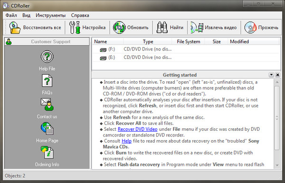Open the Инструменты menu
Viewport: 285px width, 183px height.
tap(51, 15)
